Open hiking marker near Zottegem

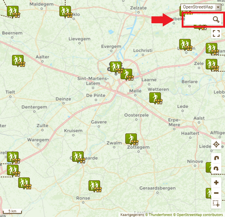click(x=131, y=139)
